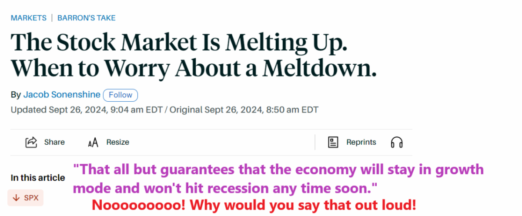Viewport: 522px width, 216px height.
Task: Follow the author with Follow button
Action: (x=120, y=95)
